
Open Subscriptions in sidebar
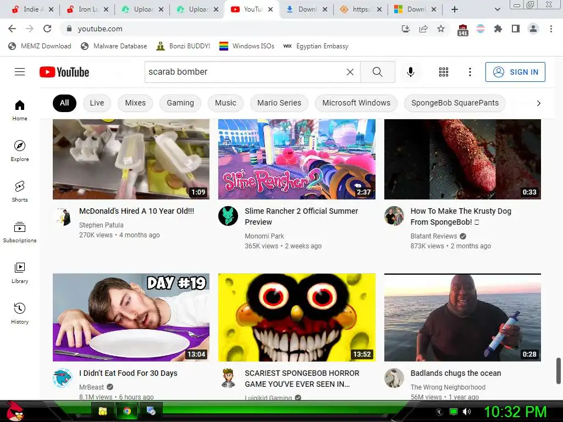20,232
